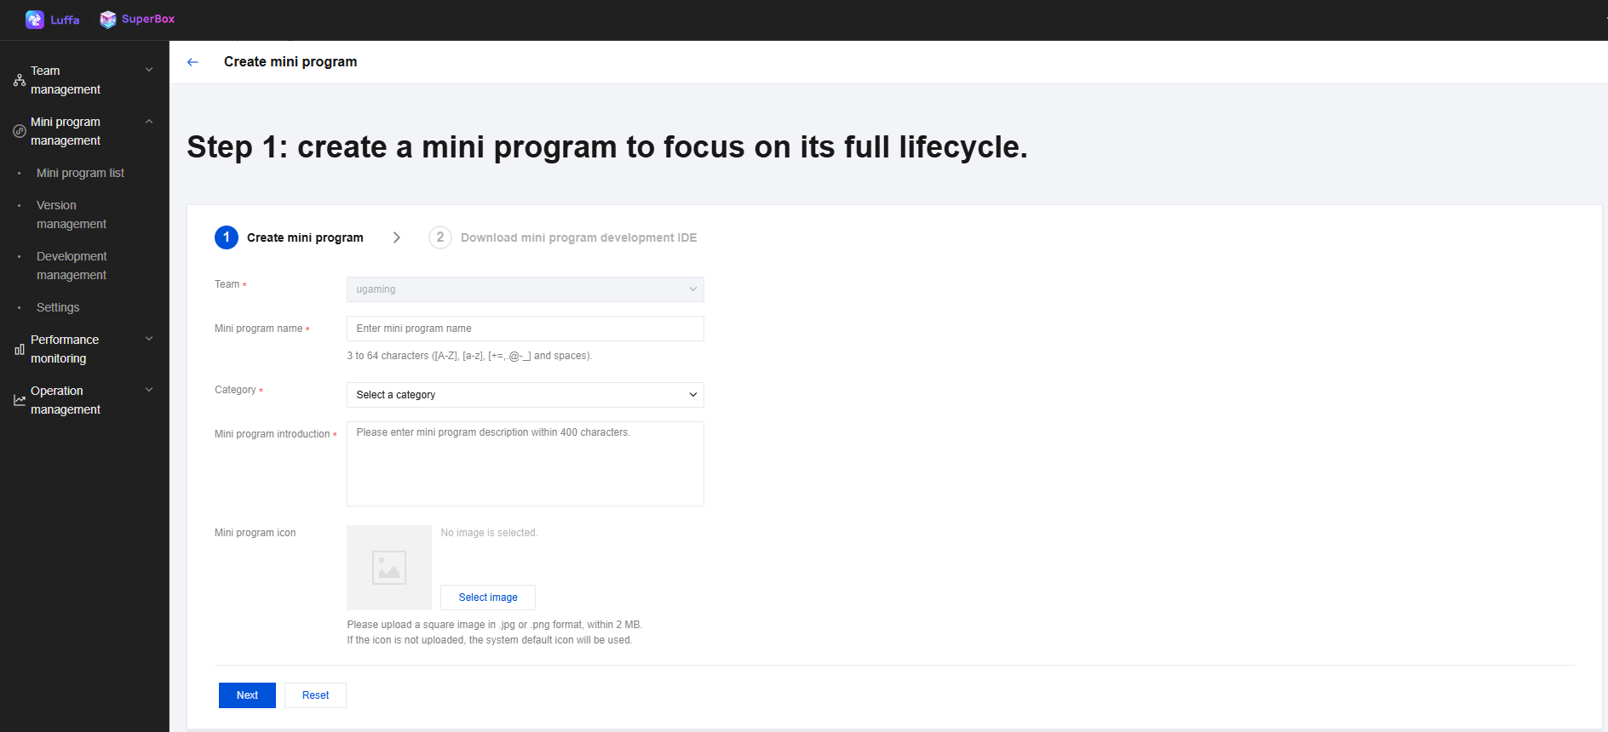
Task: Click the Operation management graph icon
Action: click(x=19, y=400)
